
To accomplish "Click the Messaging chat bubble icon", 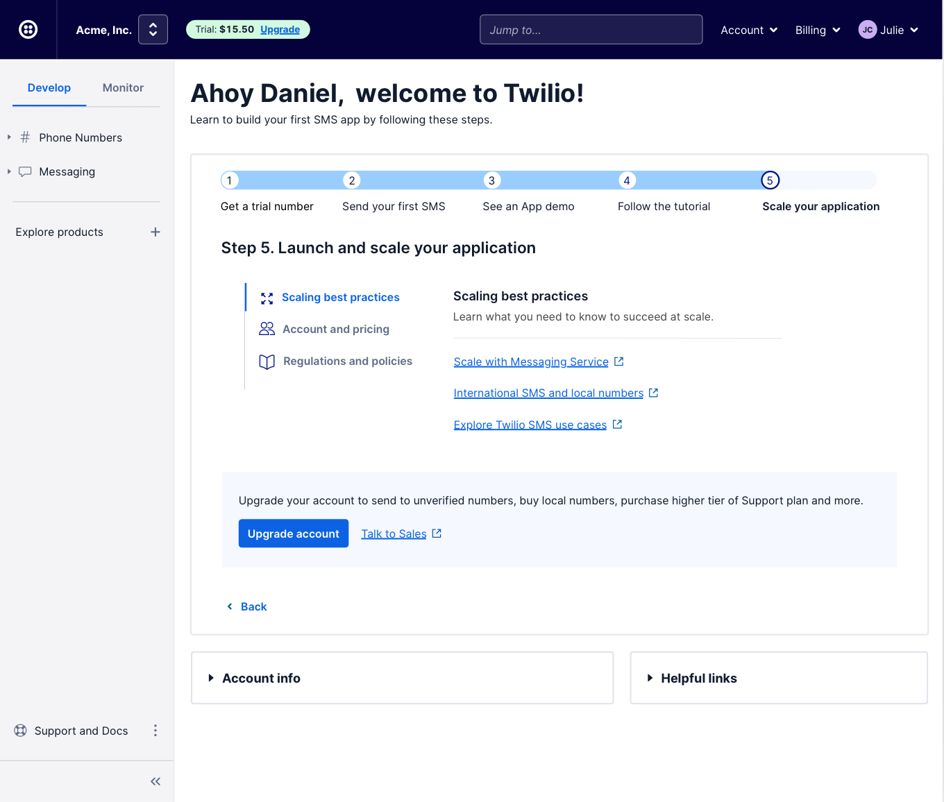I will tap(25, 171).
